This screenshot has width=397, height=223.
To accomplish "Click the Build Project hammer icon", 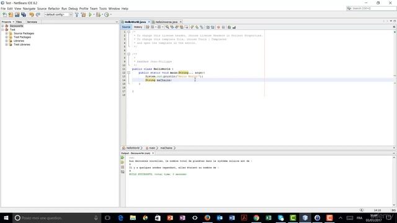I will [x=77, y=15].
